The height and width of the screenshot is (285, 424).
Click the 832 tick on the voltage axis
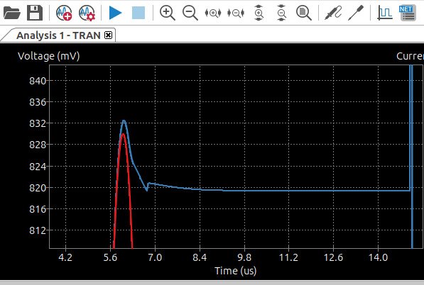click(38, 123)
